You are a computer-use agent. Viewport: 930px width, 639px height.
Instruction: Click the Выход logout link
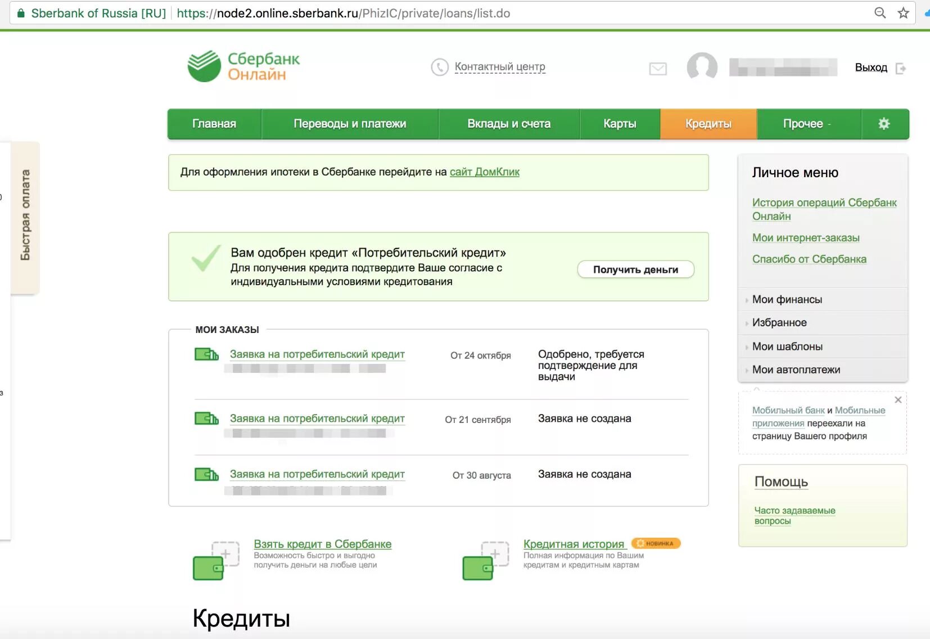871,67
